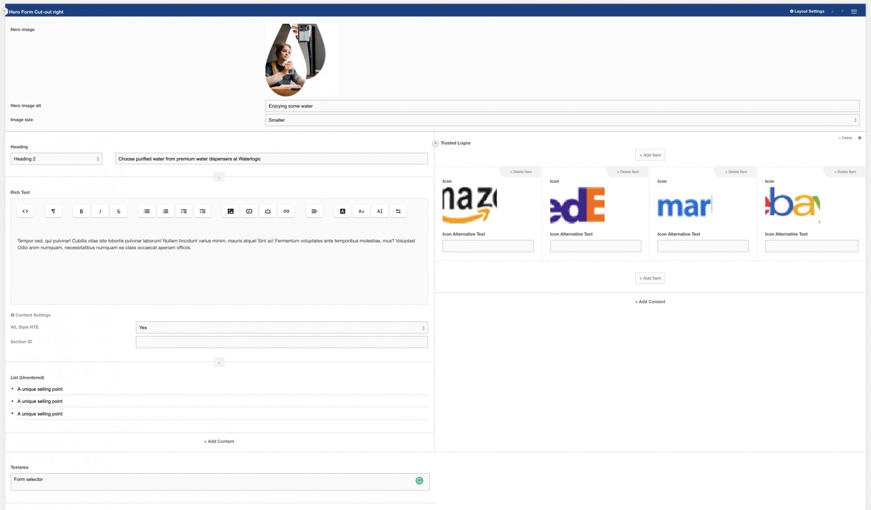871x510 pixels.
Task: Open text alignment options
Action: coord(314,211)
